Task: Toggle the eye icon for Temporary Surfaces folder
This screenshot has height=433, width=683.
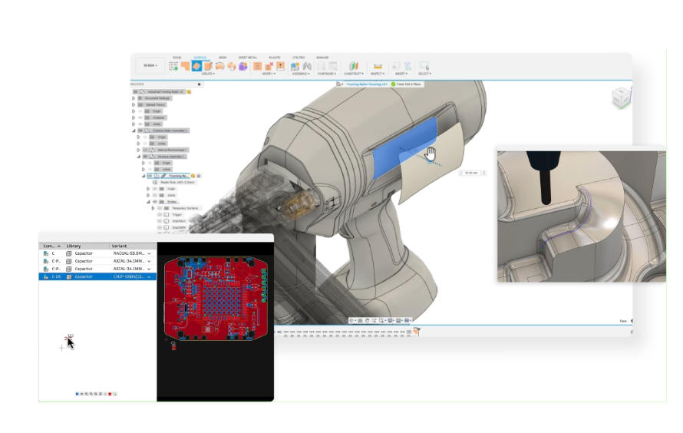Action: point(160,208)
